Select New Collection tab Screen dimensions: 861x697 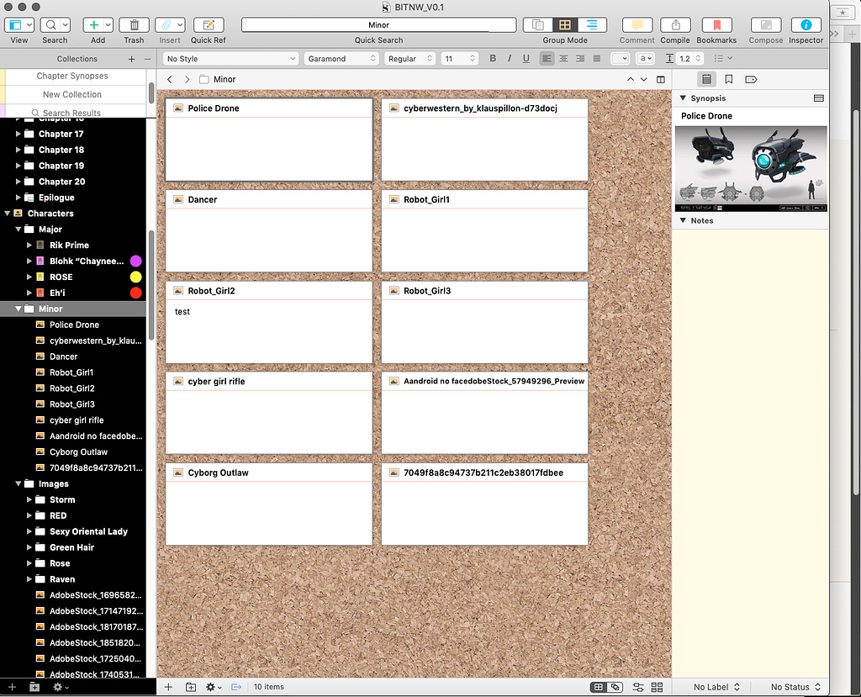point(72,94)
